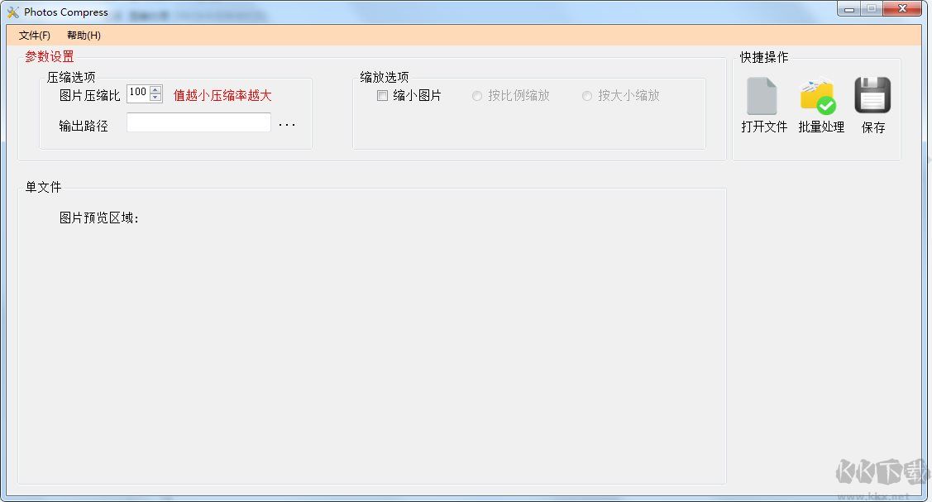Click the 打开文件 document icon
The height and width of the screenshot is (502, 932).
[x=762, y=96]
